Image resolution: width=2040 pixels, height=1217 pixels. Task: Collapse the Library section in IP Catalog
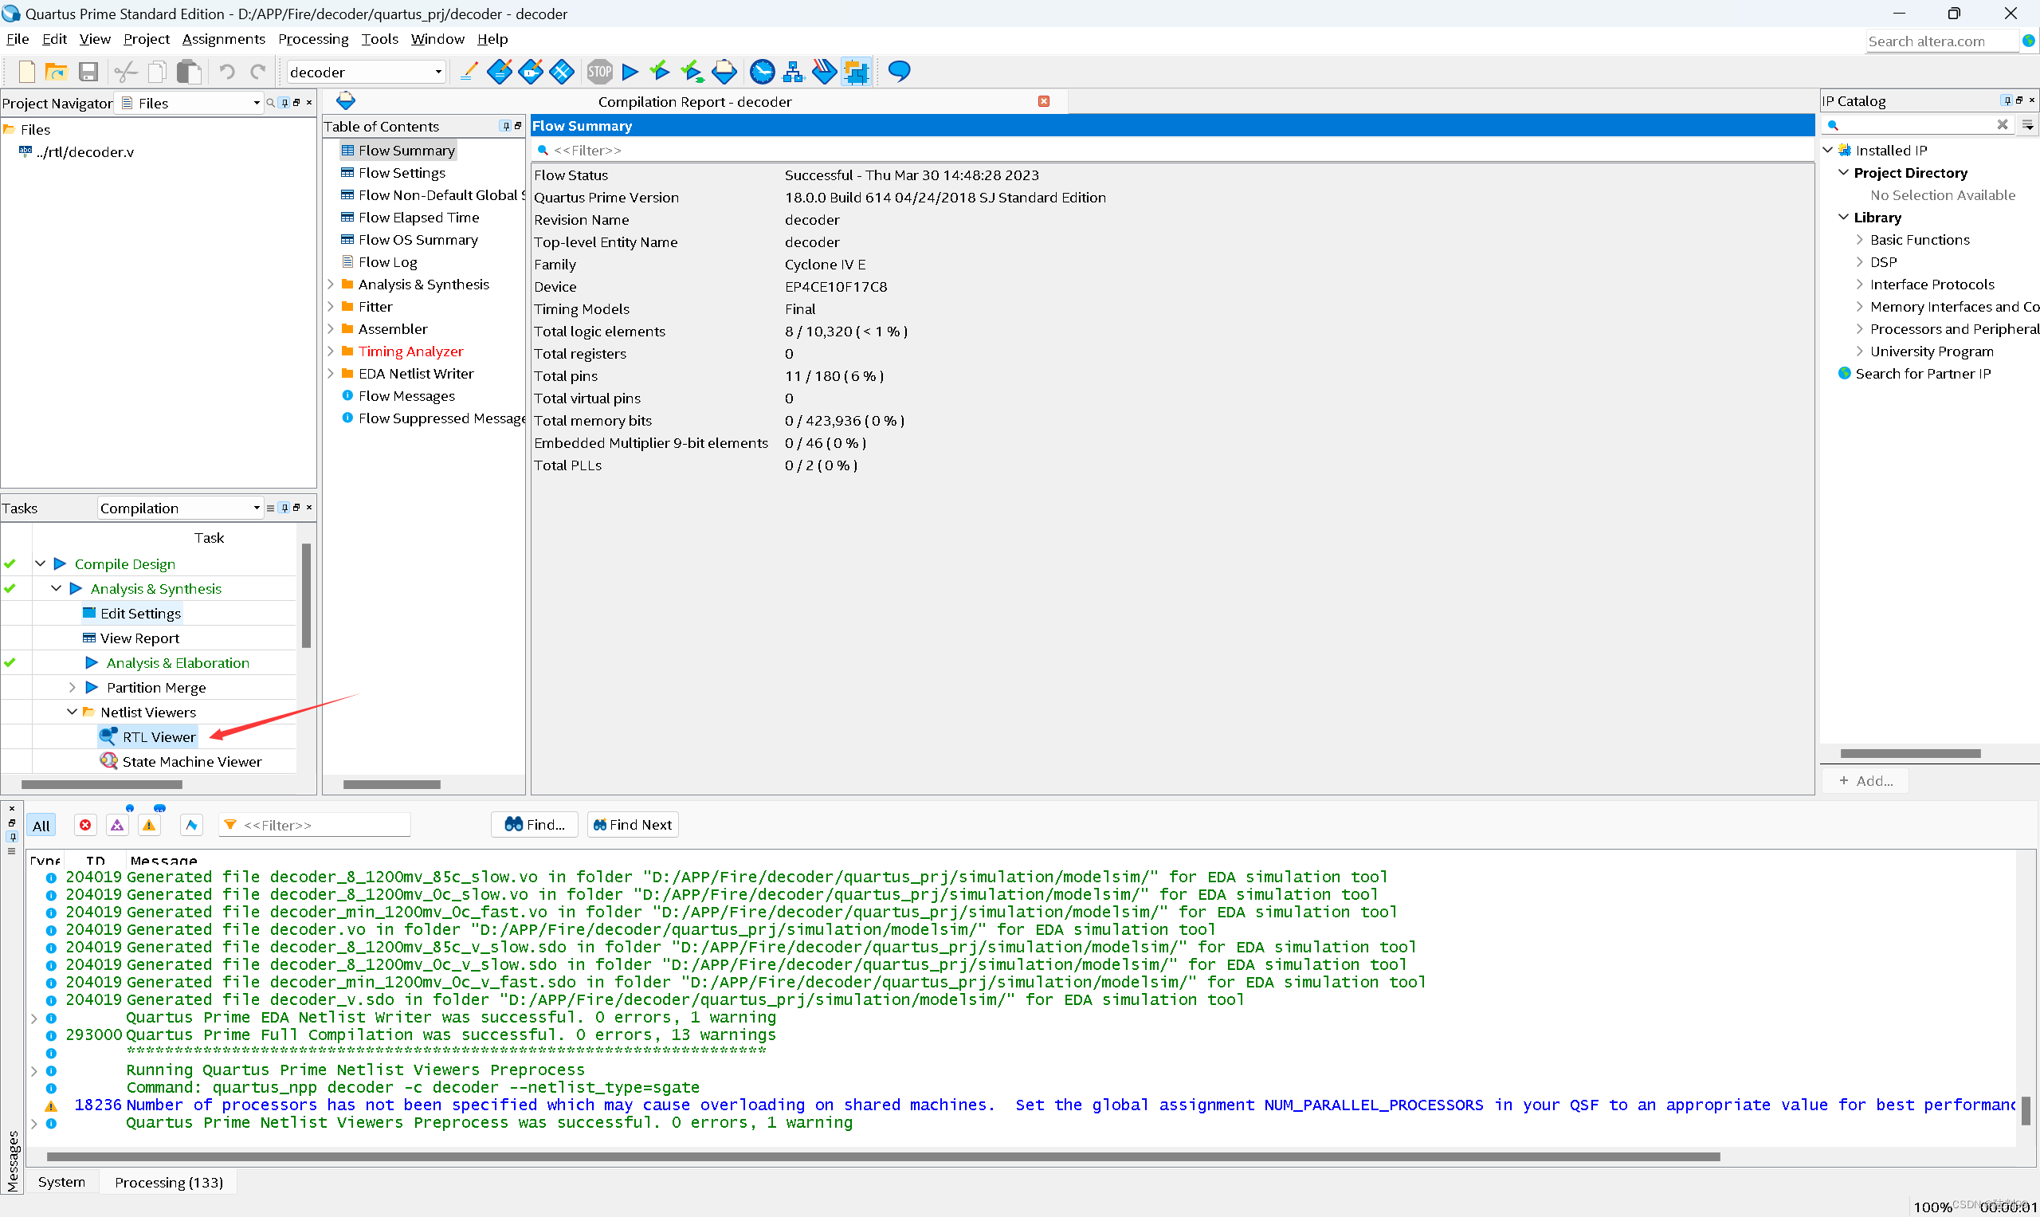tap(1845, 217)
